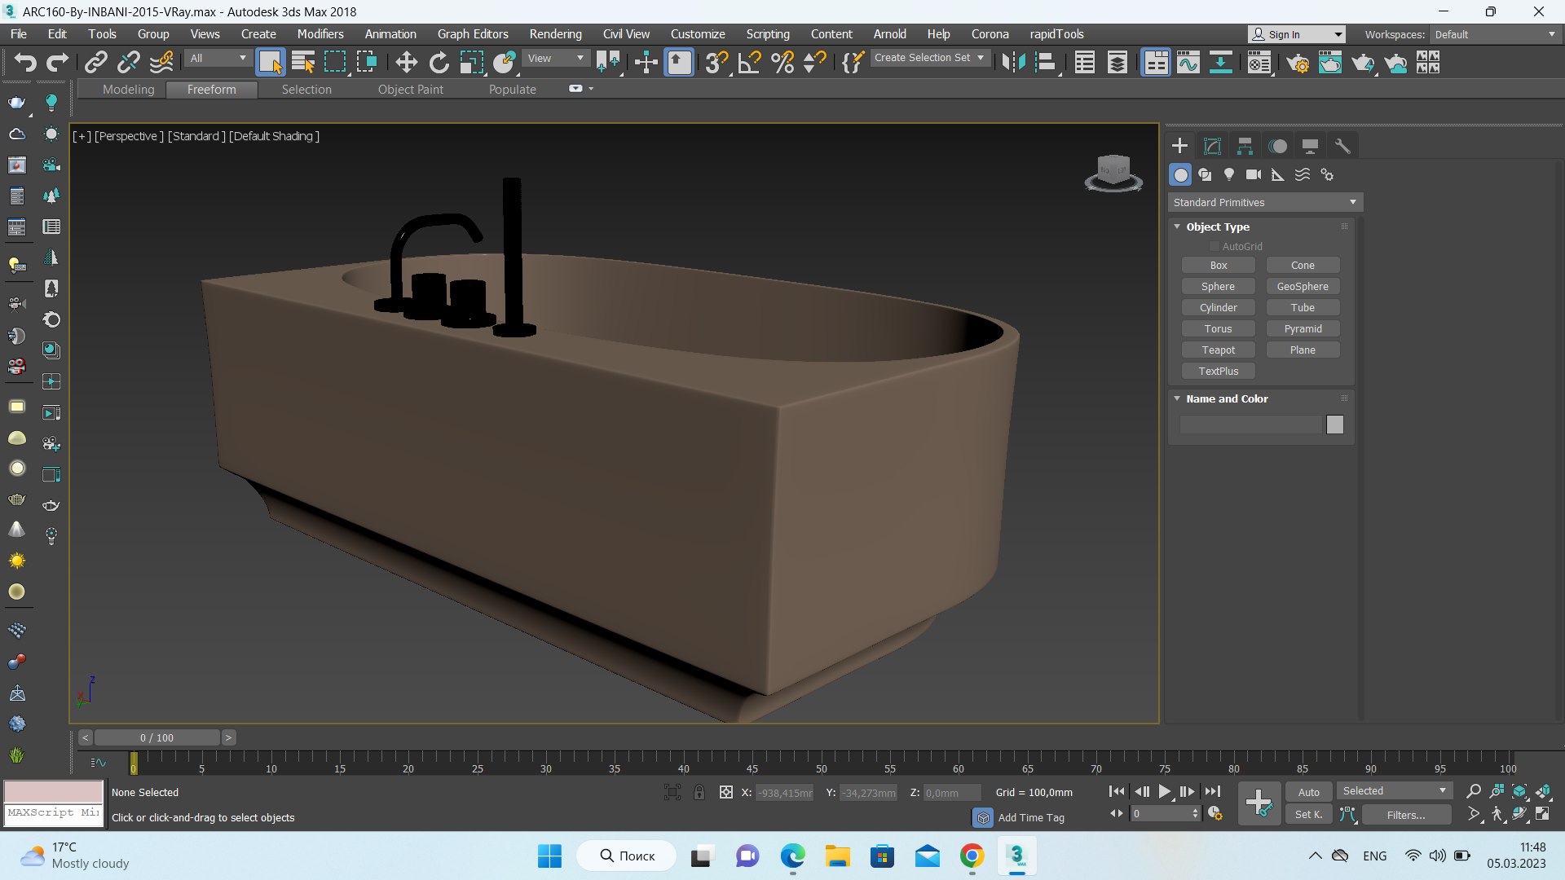Screen dimensions: 1565x880
Task: Open the Rendering menu
Action: pos(556,34)
